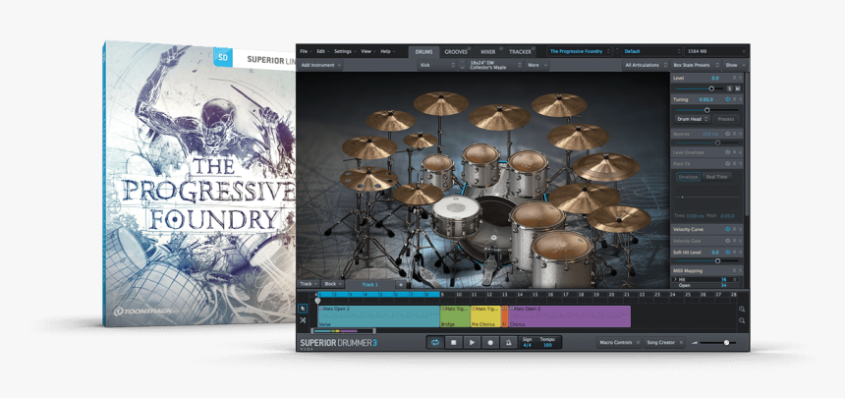The image size is (845, 398).
Task: Adjust the master volume slider
Action: pyautogui.click(x=718, y=342)
